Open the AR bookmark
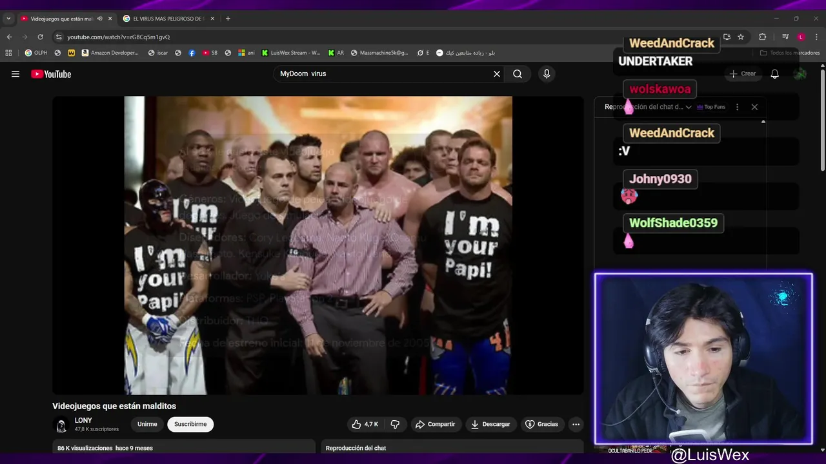 [336, 53]
